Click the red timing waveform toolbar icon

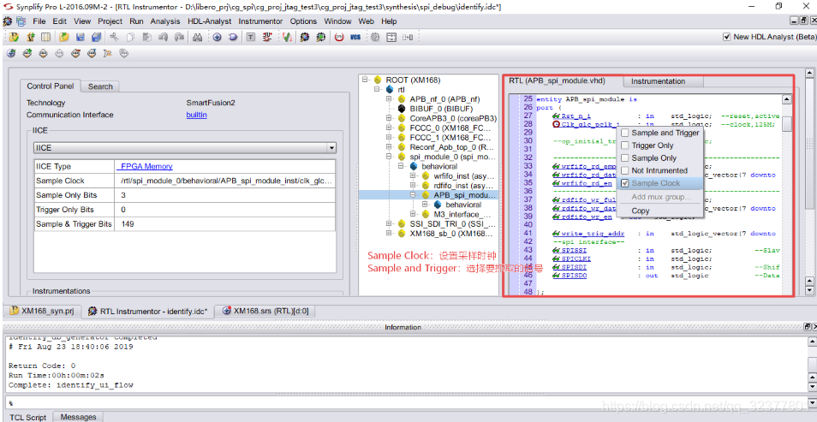268,37
